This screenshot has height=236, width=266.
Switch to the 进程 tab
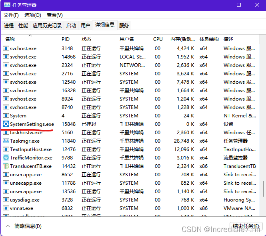9,26
